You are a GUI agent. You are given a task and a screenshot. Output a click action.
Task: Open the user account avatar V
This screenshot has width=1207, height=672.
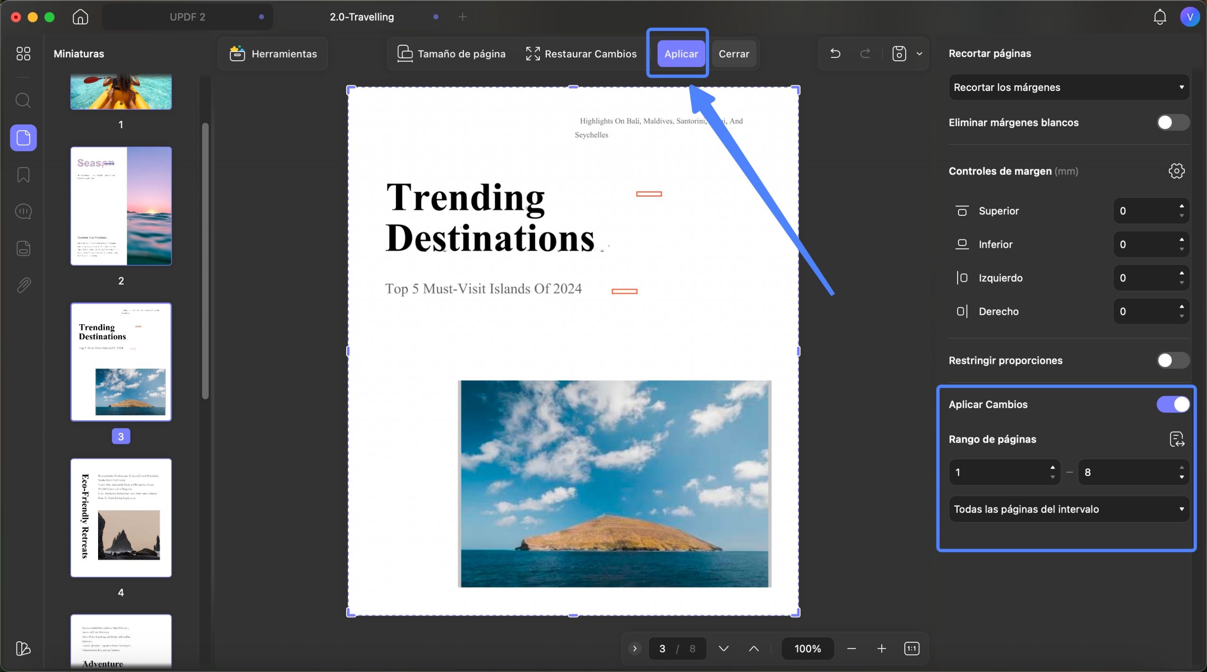(x=1190, y=17)
